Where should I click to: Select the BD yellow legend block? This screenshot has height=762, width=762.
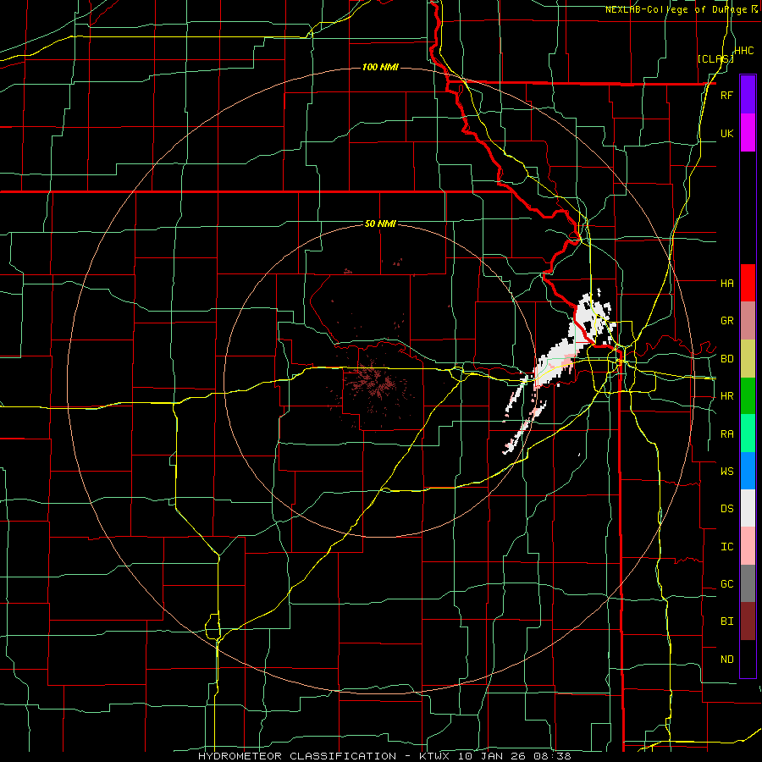pos(748,358)
